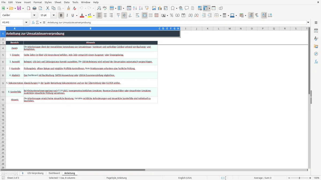The image size is (321, 180).
Task: Select column M header
Action: (230, 29)
